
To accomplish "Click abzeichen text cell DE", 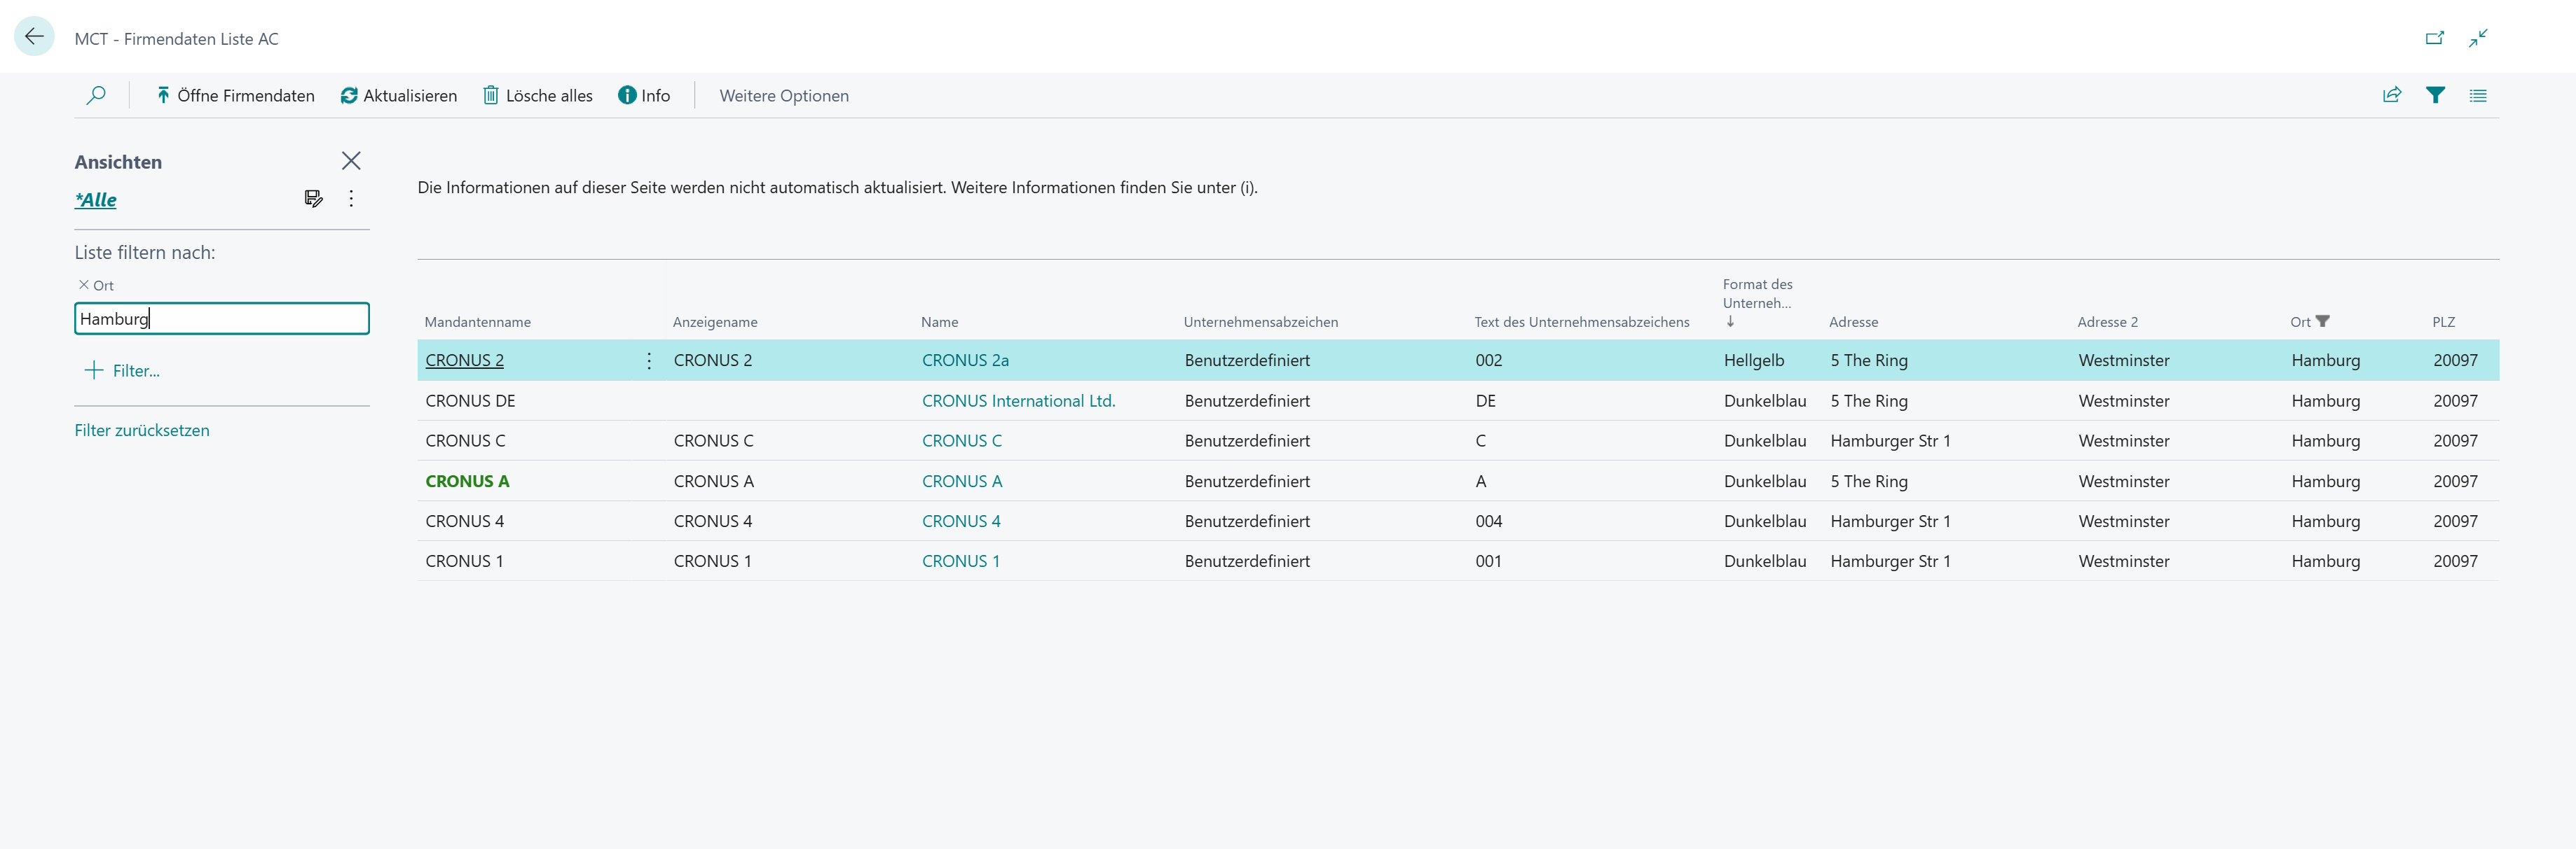I will click(x=1485, y=400).
